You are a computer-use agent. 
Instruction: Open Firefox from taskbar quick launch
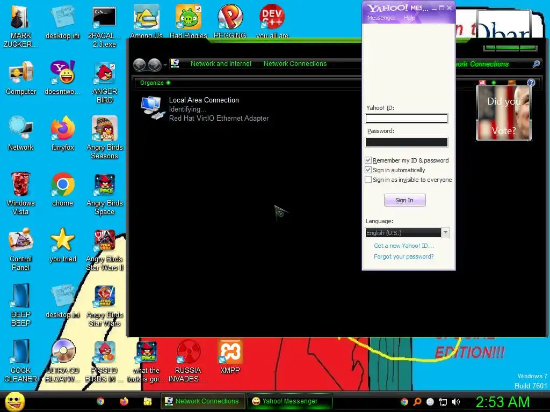click(124, 401)
